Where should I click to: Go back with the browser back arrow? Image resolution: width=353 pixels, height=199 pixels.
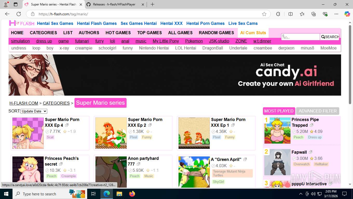point(7,14)
